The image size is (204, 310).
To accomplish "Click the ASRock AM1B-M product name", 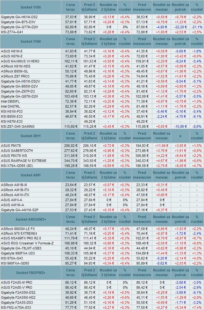I will tap(14, 185).
